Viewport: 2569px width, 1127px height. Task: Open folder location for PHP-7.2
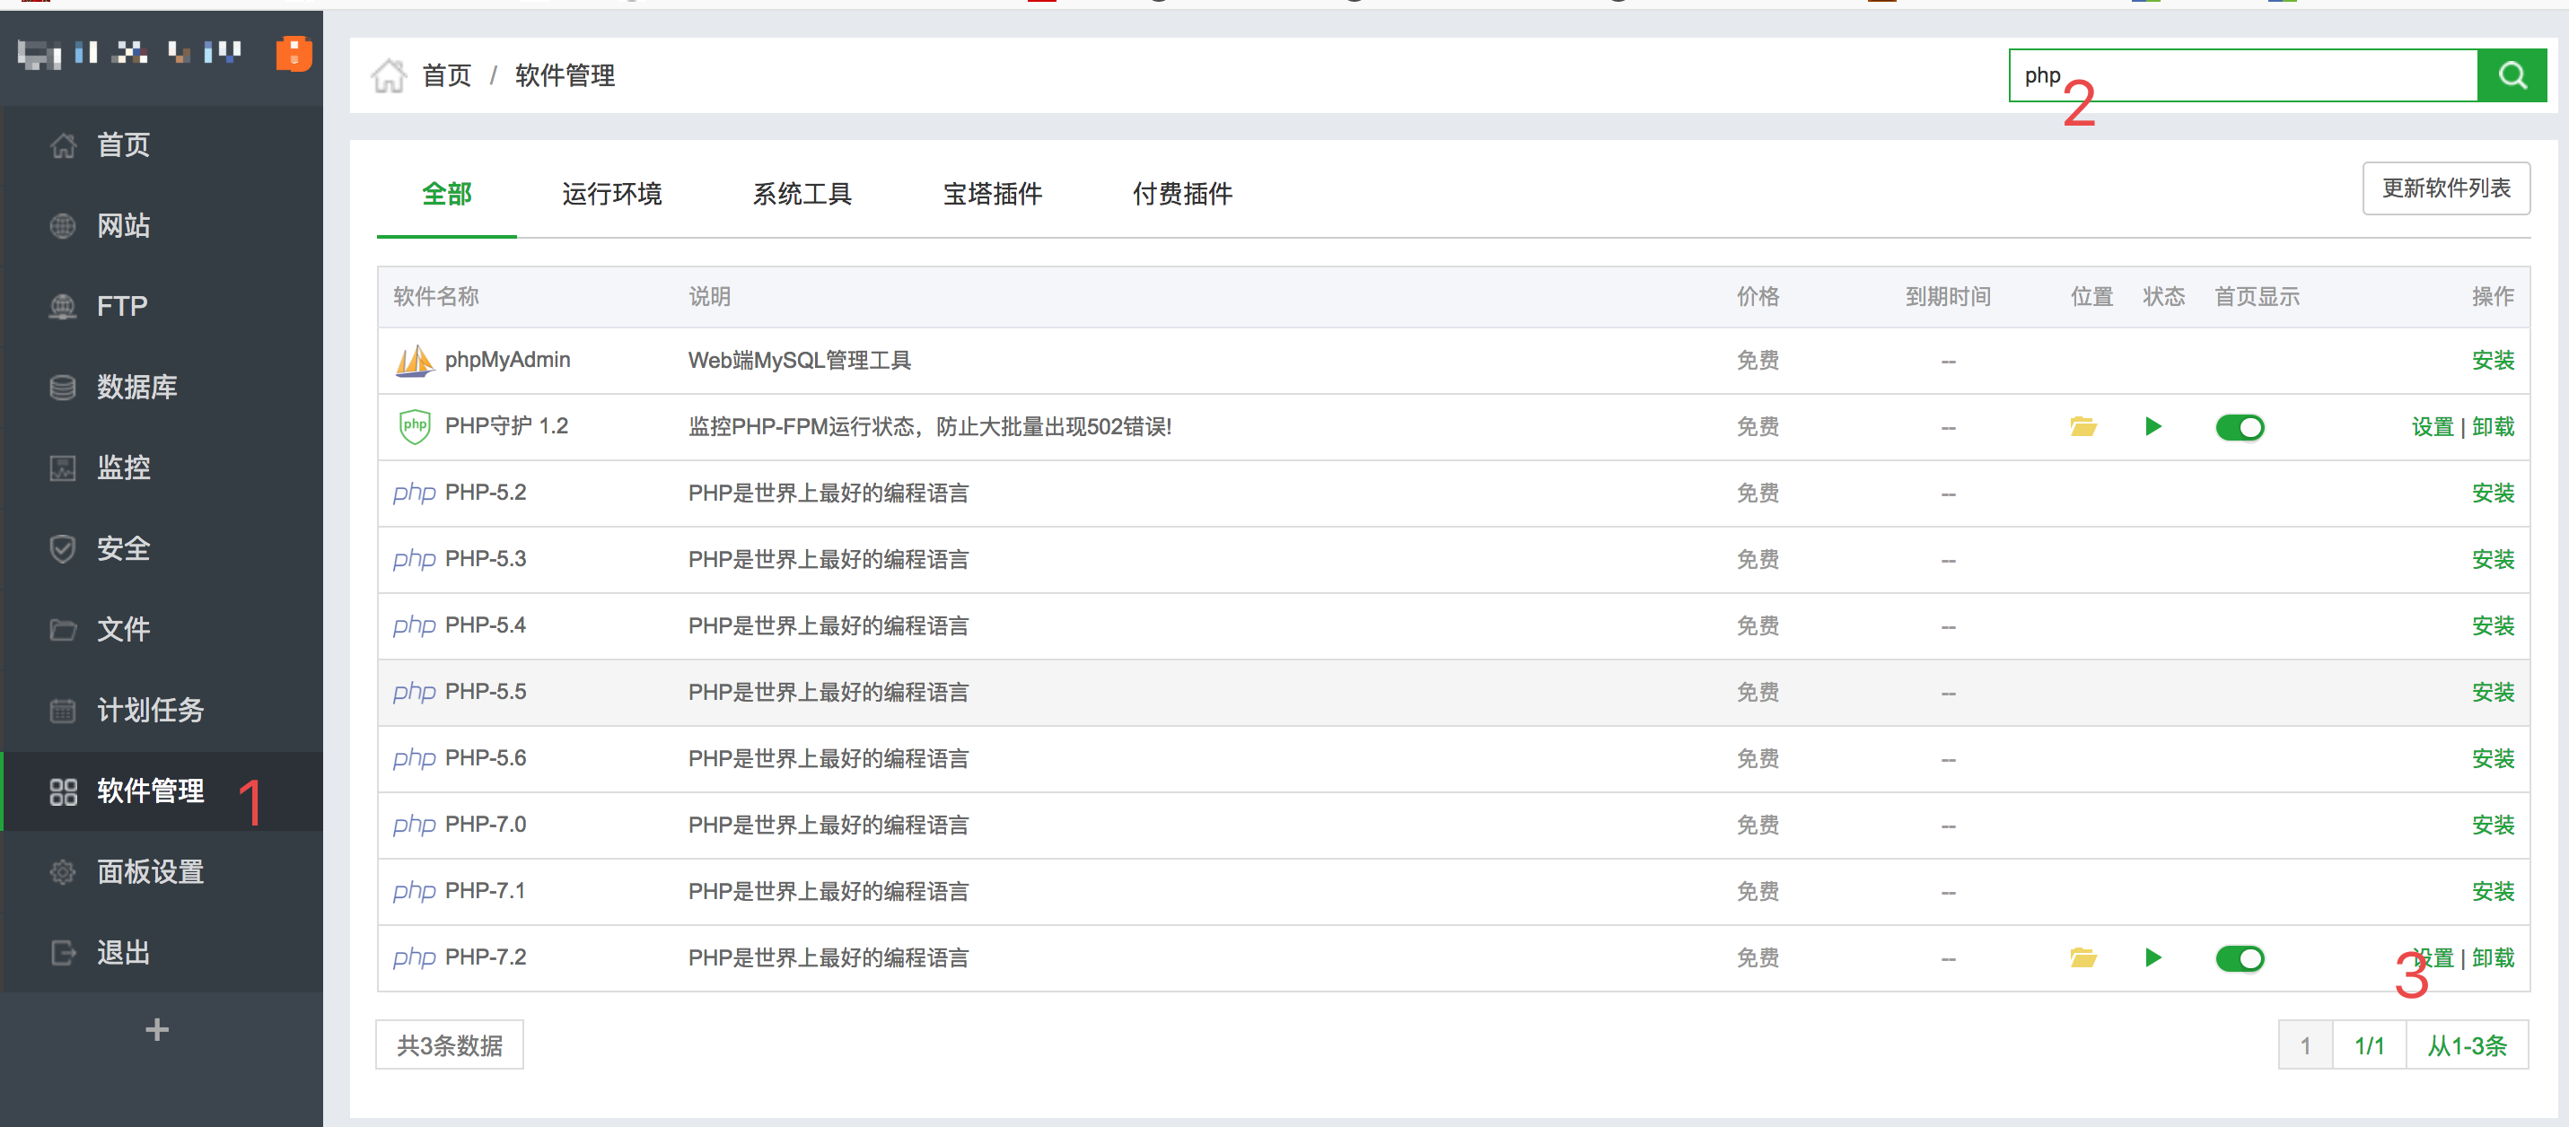click(2082, 958)
